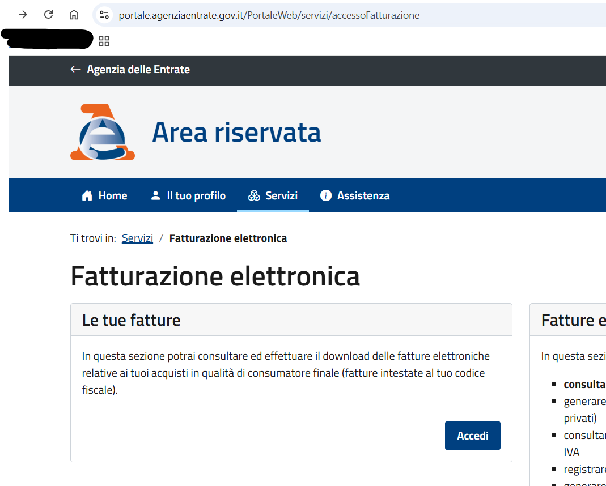Click the Le tue fatture card heading

coord(131,320)
